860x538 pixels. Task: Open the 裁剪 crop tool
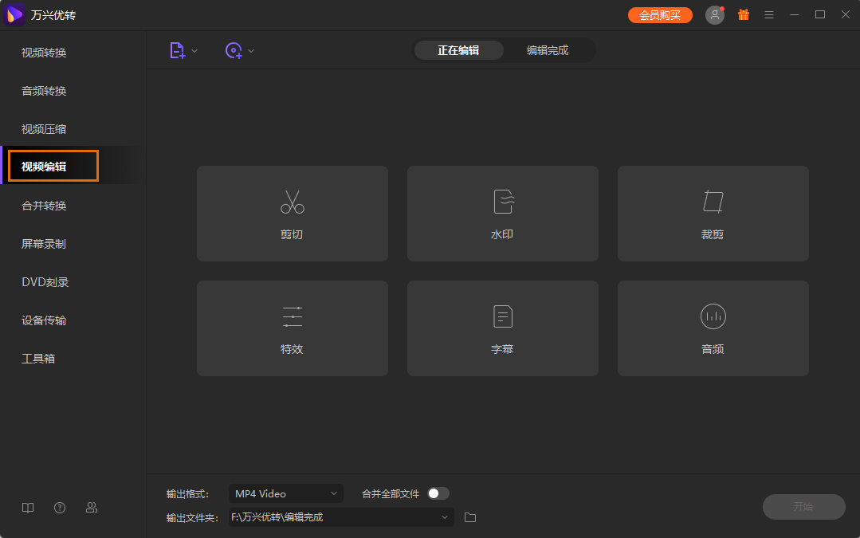pos(712,214)
